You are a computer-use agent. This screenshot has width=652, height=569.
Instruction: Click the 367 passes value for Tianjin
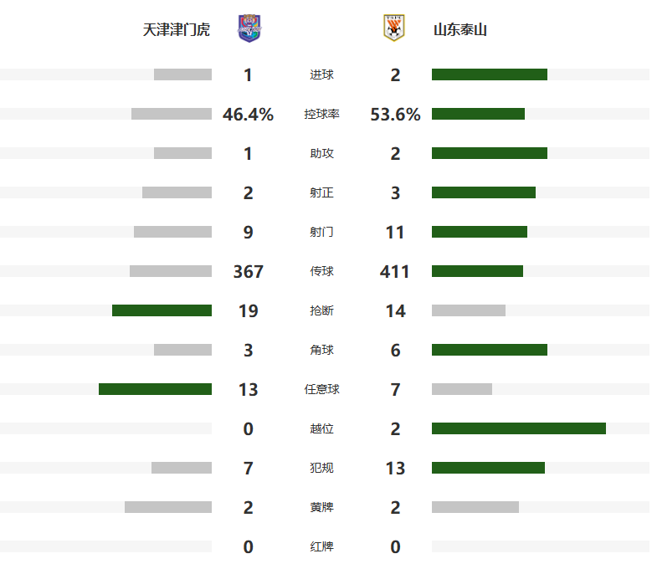249,271
